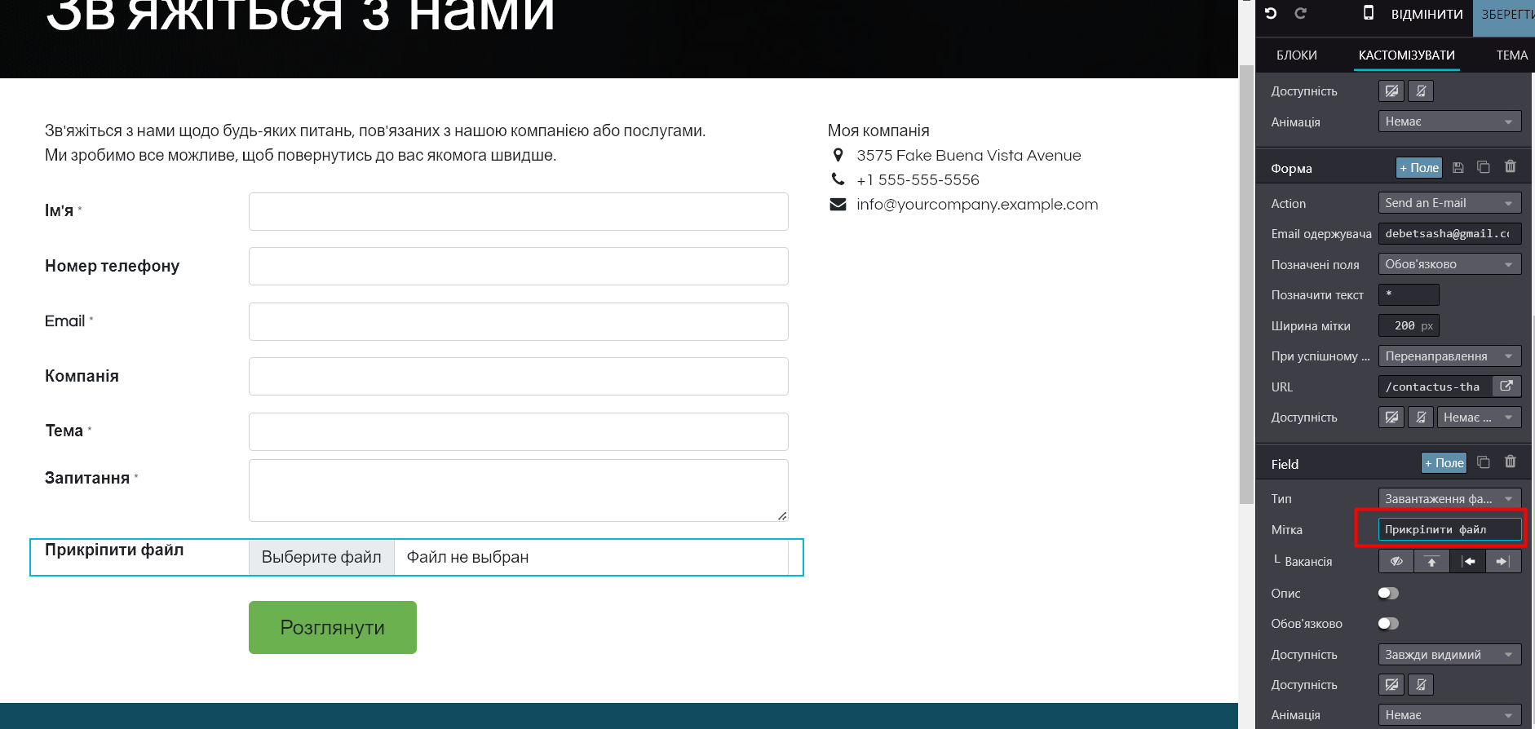Hide the field label with eye-slash icon
Viewport: 1535px width, 729px height.
coord(1396,562)
